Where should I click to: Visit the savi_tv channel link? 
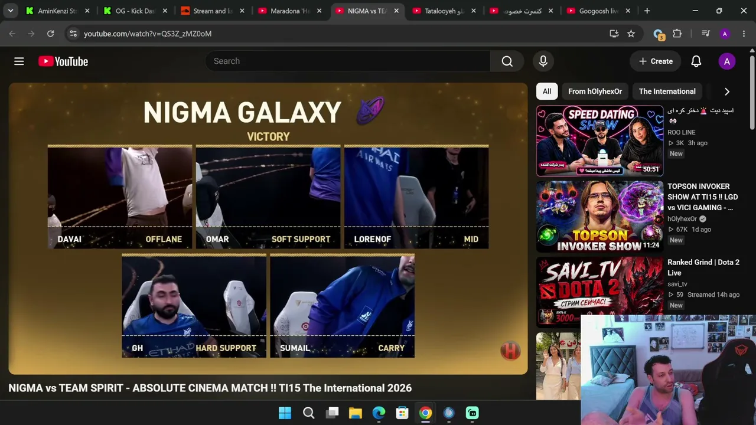(677, 284)
